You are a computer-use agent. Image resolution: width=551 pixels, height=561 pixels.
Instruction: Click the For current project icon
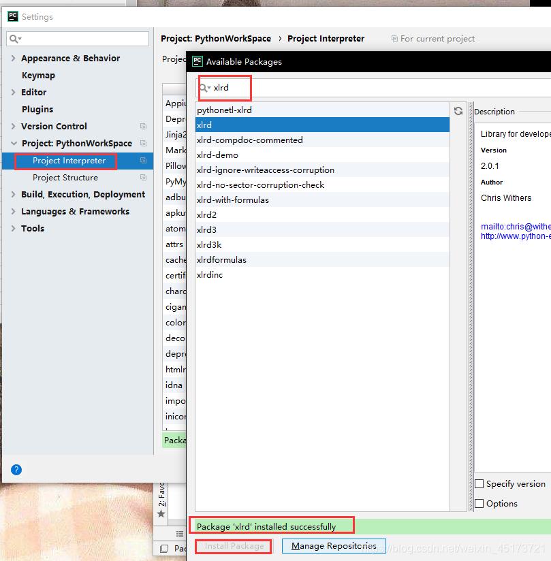point(394,39)
